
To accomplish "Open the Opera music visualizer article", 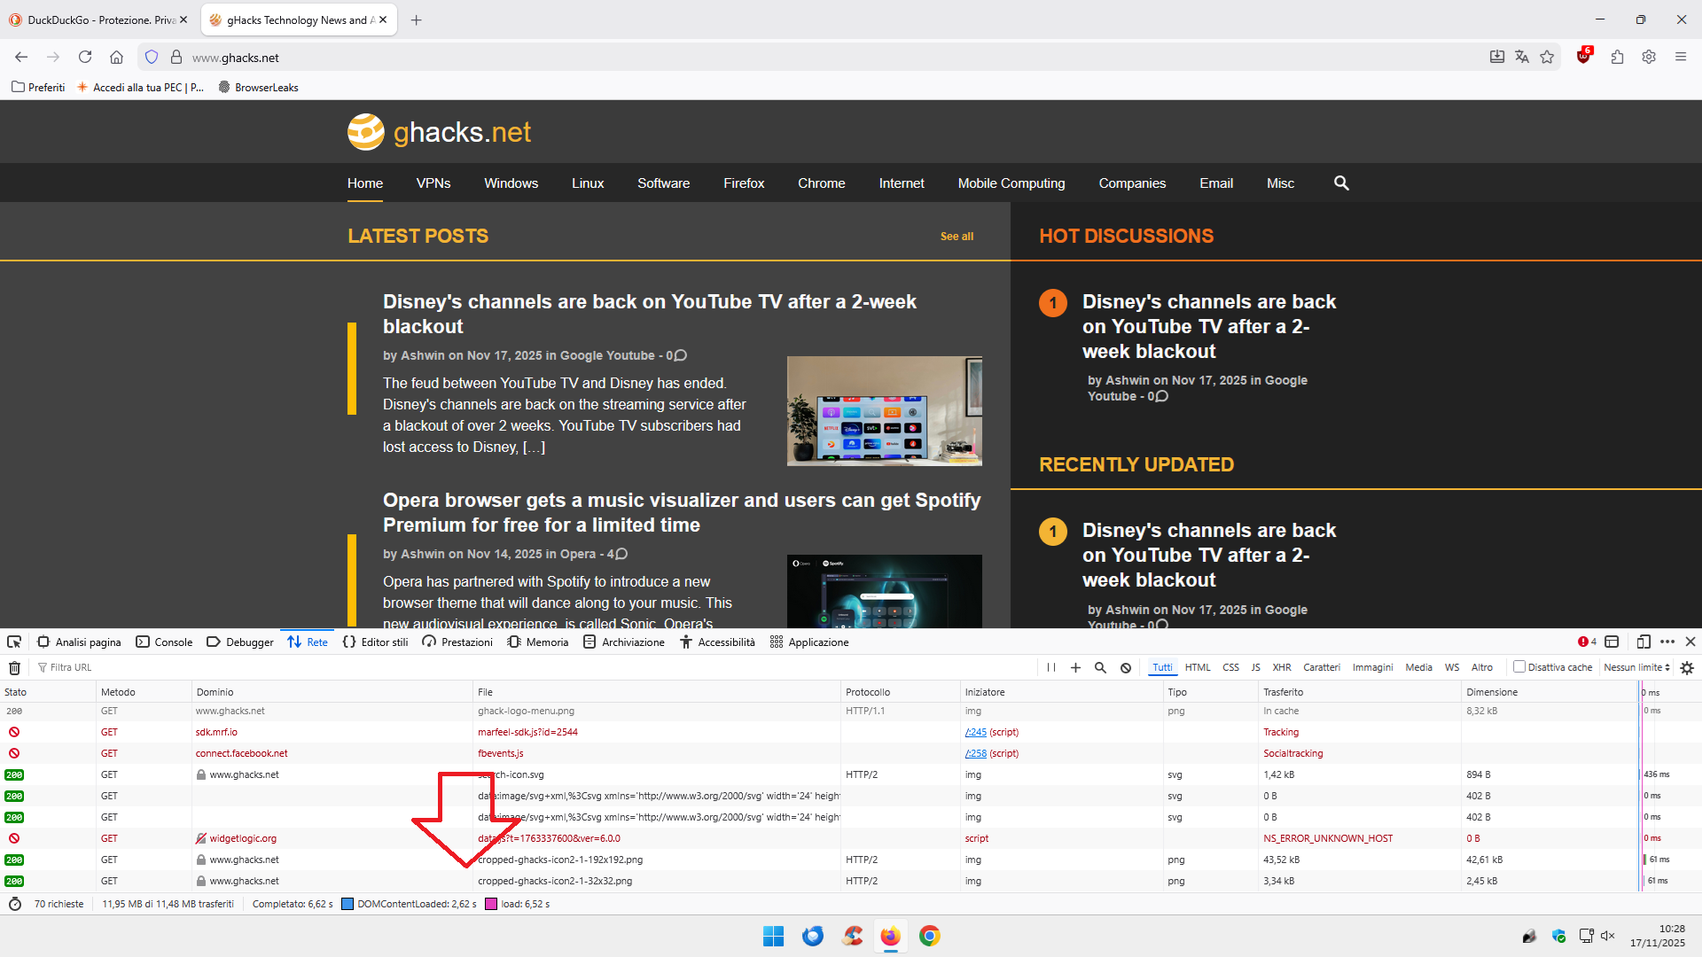I will [x=682, y=512].
